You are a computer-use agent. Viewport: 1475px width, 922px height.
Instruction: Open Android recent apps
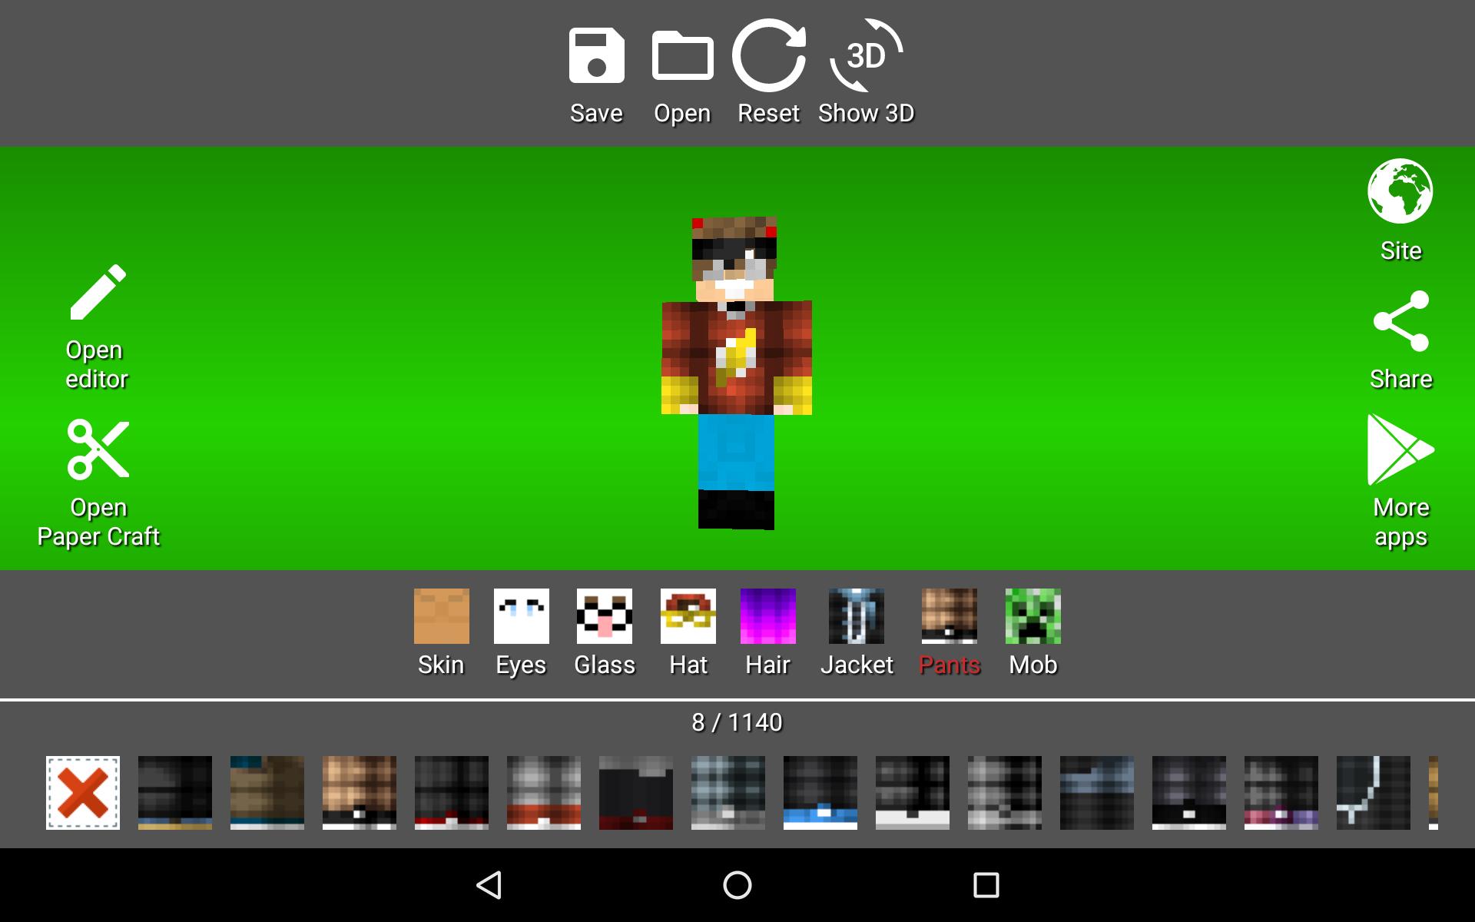pyautogui.click(x=986, y=885)
